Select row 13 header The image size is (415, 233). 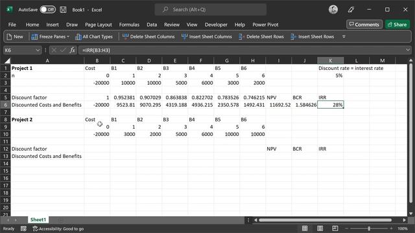coord(6,156)
